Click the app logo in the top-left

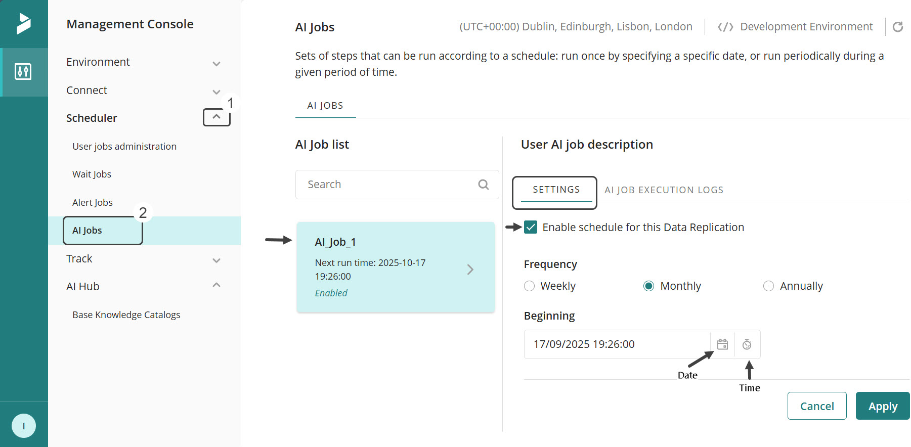click(23, 24)
